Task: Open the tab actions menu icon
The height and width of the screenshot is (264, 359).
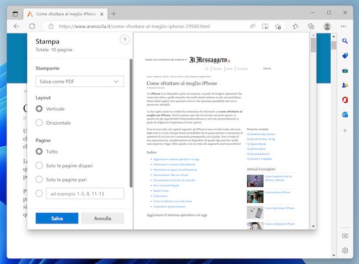Action: click(15, 14)
